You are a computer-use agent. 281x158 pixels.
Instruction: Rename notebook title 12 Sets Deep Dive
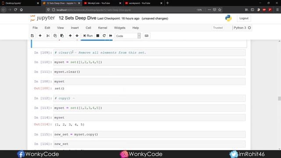click(77, 18)
